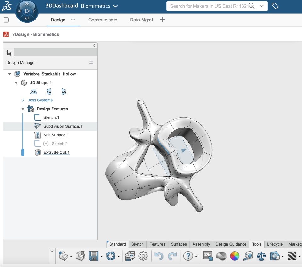Switch to the Design Guidance tab
Screen dimensions: 302x267
click(x=231, y=244)
